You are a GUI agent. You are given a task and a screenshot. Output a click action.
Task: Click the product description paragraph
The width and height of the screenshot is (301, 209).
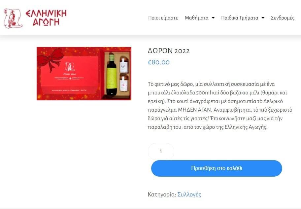pos(220,105)
